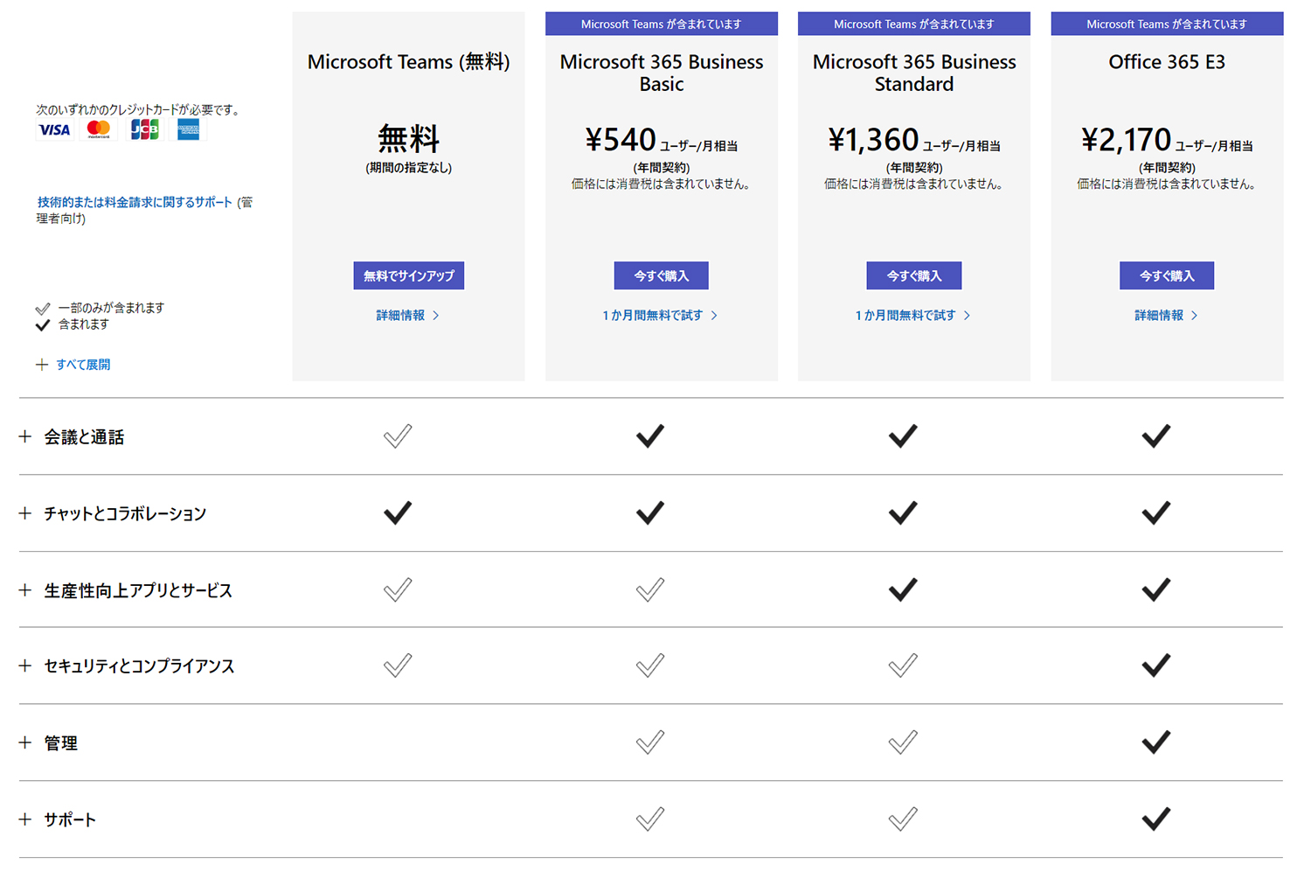The image size is (1311, 871).
Task: Click 今すぐ購入 for Microsoft 365 Business Basic
Action: tap(662, 275)
